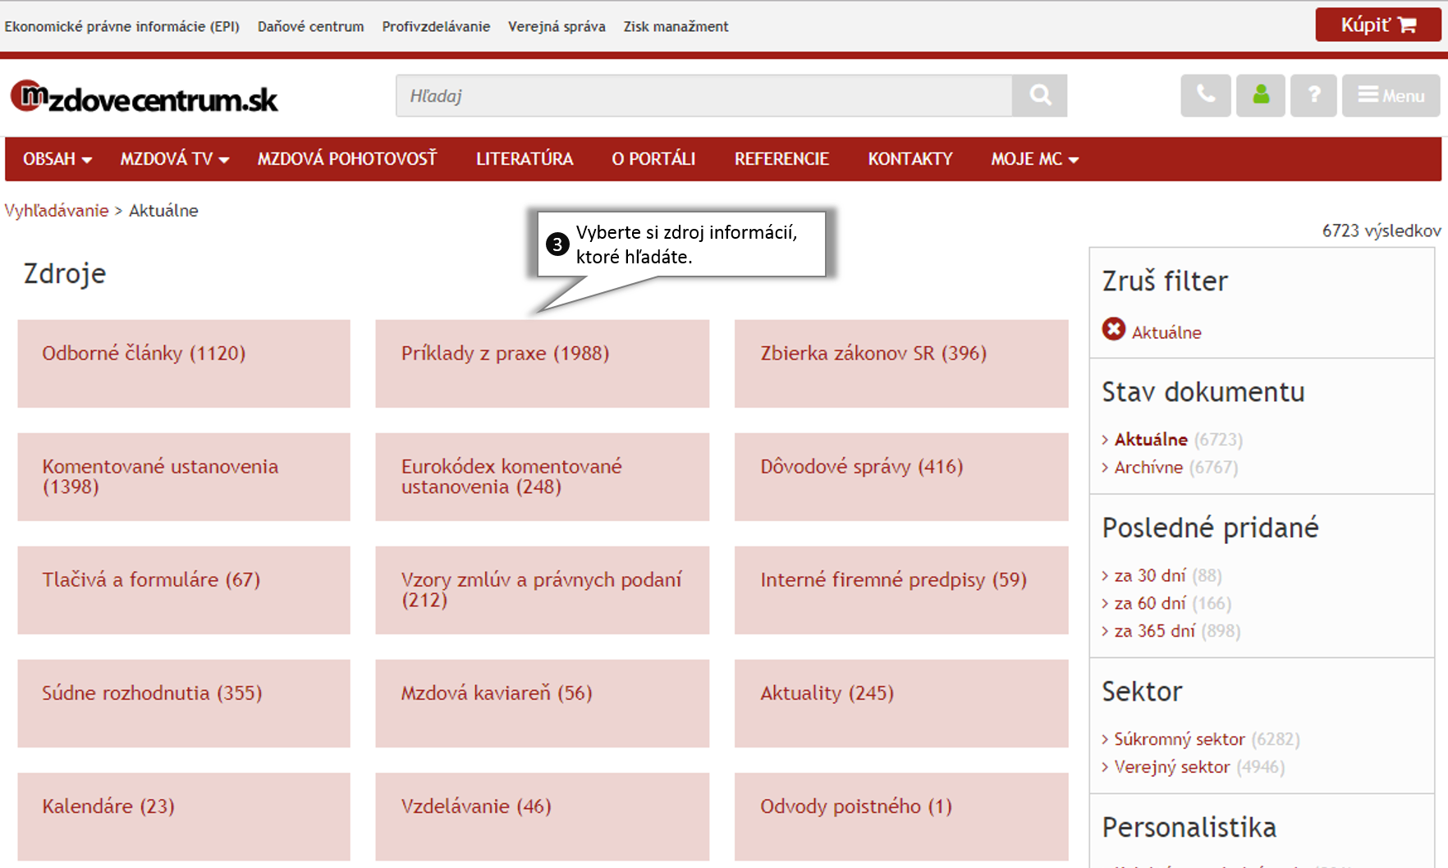Filter by Aktuálne document status
The height and width of the screenshot is (868, 1448).
click(1151, 440)
